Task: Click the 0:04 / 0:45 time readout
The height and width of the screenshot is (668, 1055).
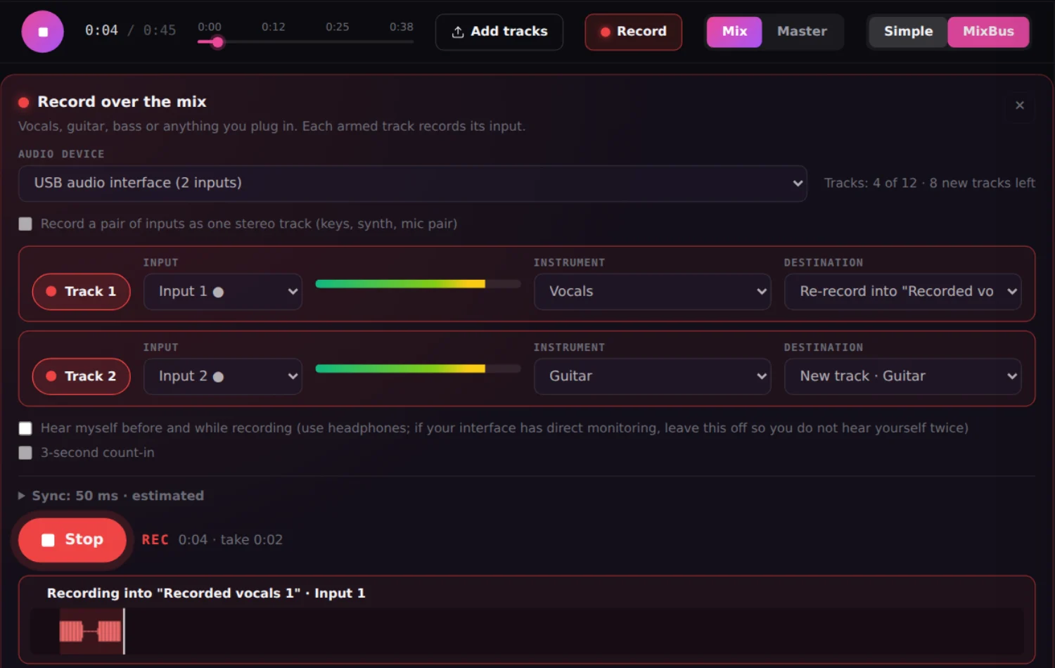Action: click(131, 31)
